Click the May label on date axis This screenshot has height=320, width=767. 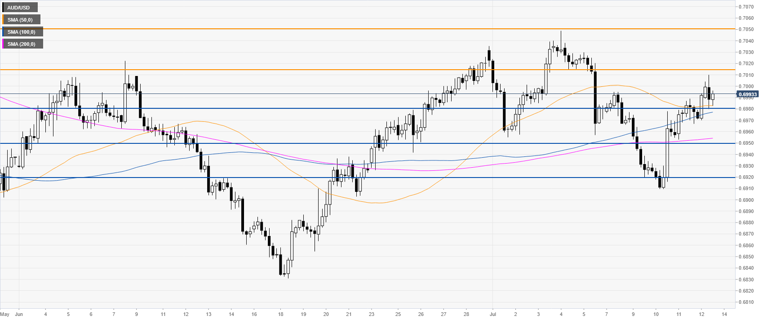tap(5, 314)
